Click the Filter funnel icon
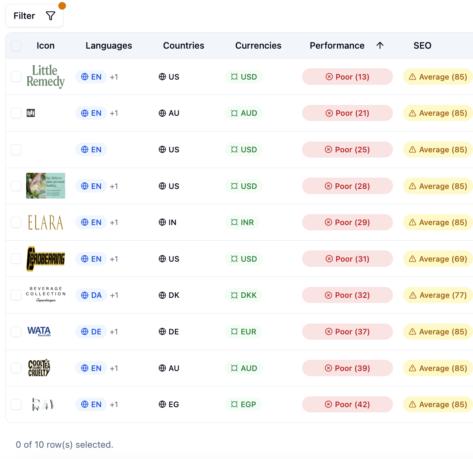Viewport: 473px width, 459px height. [x=50, y=16]
